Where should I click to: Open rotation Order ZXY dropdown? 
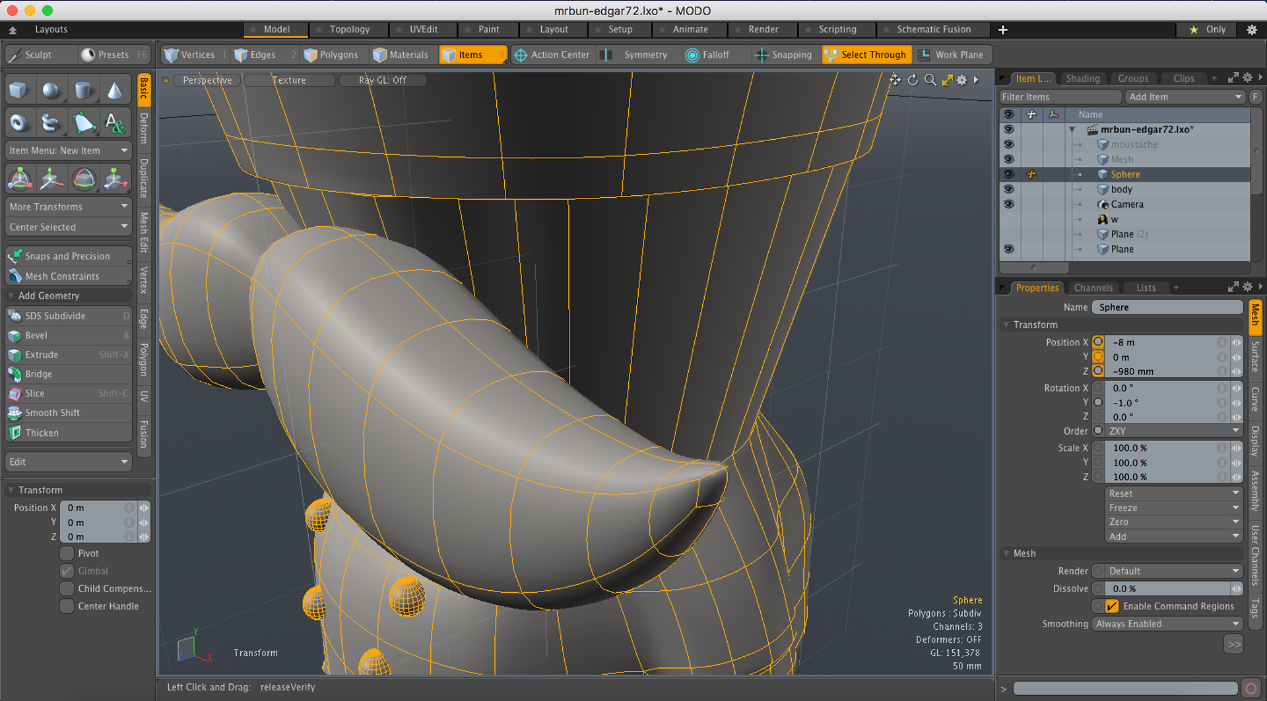1174,431
